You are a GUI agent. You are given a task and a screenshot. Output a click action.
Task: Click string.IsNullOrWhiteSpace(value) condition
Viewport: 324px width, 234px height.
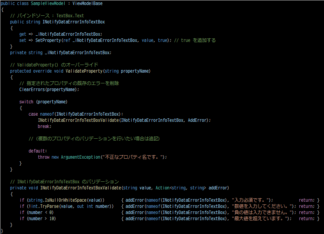[65, 200]
